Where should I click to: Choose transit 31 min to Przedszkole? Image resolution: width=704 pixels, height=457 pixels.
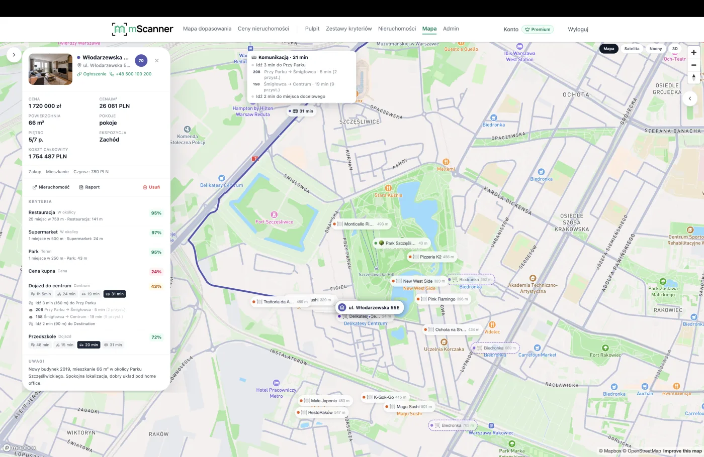click(x=113, y=345)
